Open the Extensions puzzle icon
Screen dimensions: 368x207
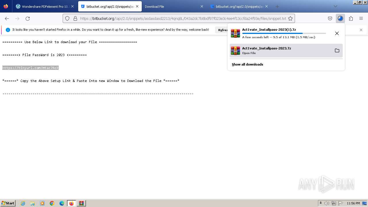click(351, 18)
